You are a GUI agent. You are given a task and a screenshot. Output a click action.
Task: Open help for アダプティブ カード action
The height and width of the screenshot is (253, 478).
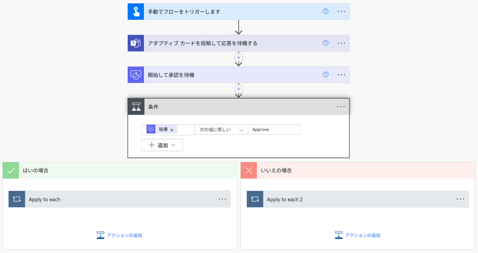click(x=326, y=43)
